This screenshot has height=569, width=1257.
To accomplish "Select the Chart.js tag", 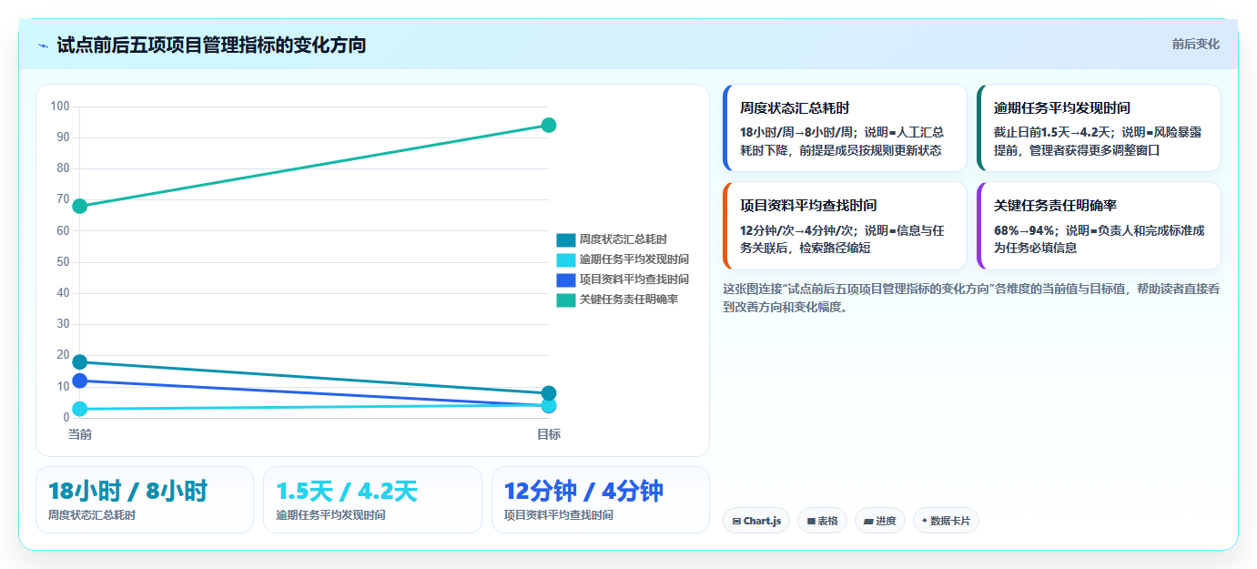I will point(756,521).
